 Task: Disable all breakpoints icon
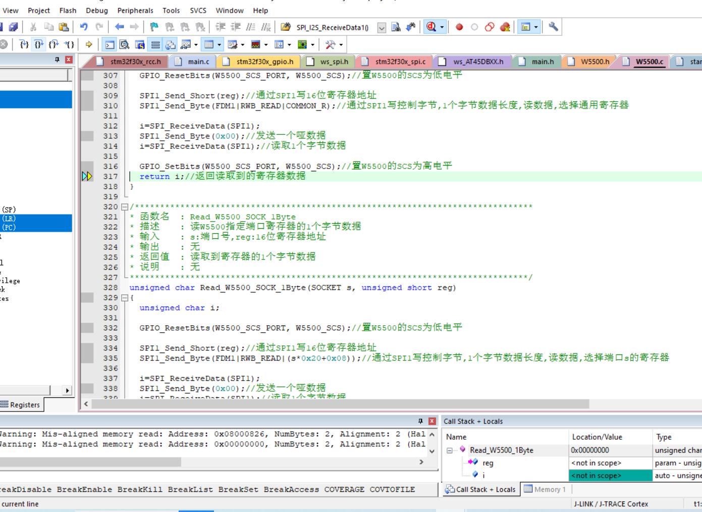point(490,27)
